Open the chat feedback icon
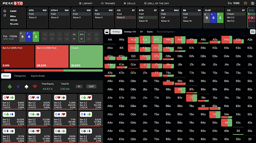 [245, 3]
